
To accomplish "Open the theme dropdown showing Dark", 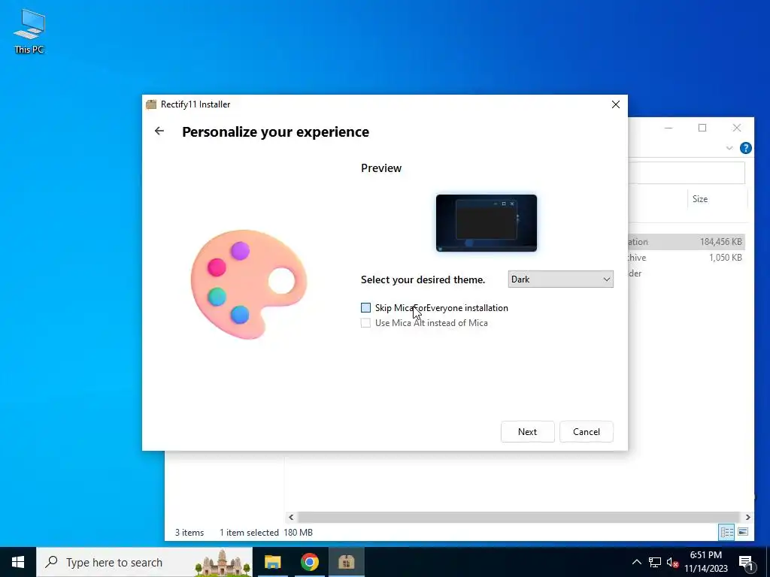I will [x=560, y=279].
